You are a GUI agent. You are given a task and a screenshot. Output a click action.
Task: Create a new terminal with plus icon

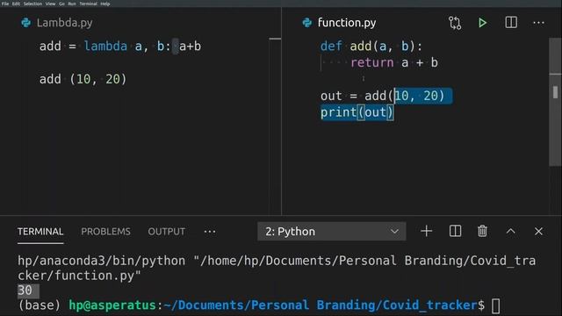pyautogui.click(x=426, y=231)
